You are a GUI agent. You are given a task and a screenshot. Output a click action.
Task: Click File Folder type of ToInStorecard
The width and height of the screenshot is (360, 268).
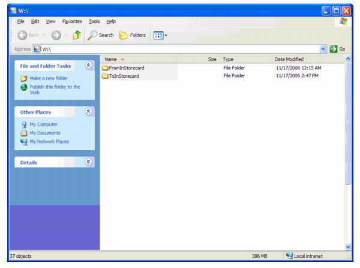click(x=234, y=76)
